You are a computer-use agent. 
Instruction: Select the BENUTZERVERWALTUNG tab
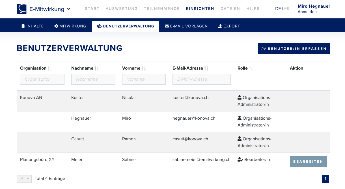point(126,26)
